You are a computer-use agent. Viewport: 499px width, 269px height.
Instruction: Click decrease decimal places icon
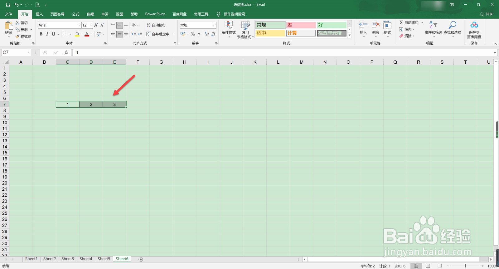click(213, 34)
